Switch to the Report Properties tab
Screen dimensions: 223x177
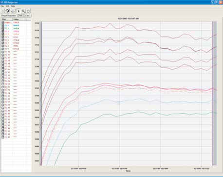pyautogui.click(x=9, y=16)
